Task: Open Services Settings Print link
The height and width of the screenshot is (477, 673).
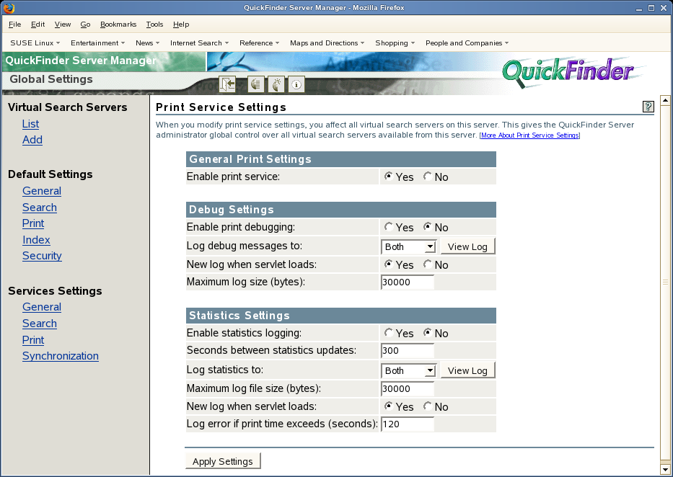Action: pyautogui.click(x=33, y=340)
